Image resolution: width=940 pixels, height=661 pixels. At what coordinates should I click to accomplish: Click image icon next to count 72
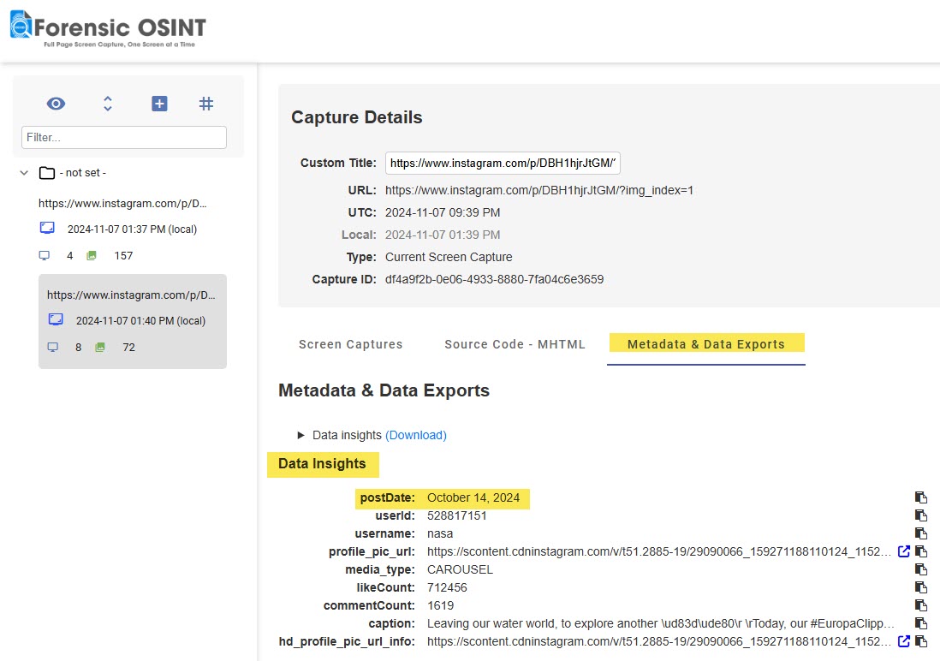coord(100,348)
